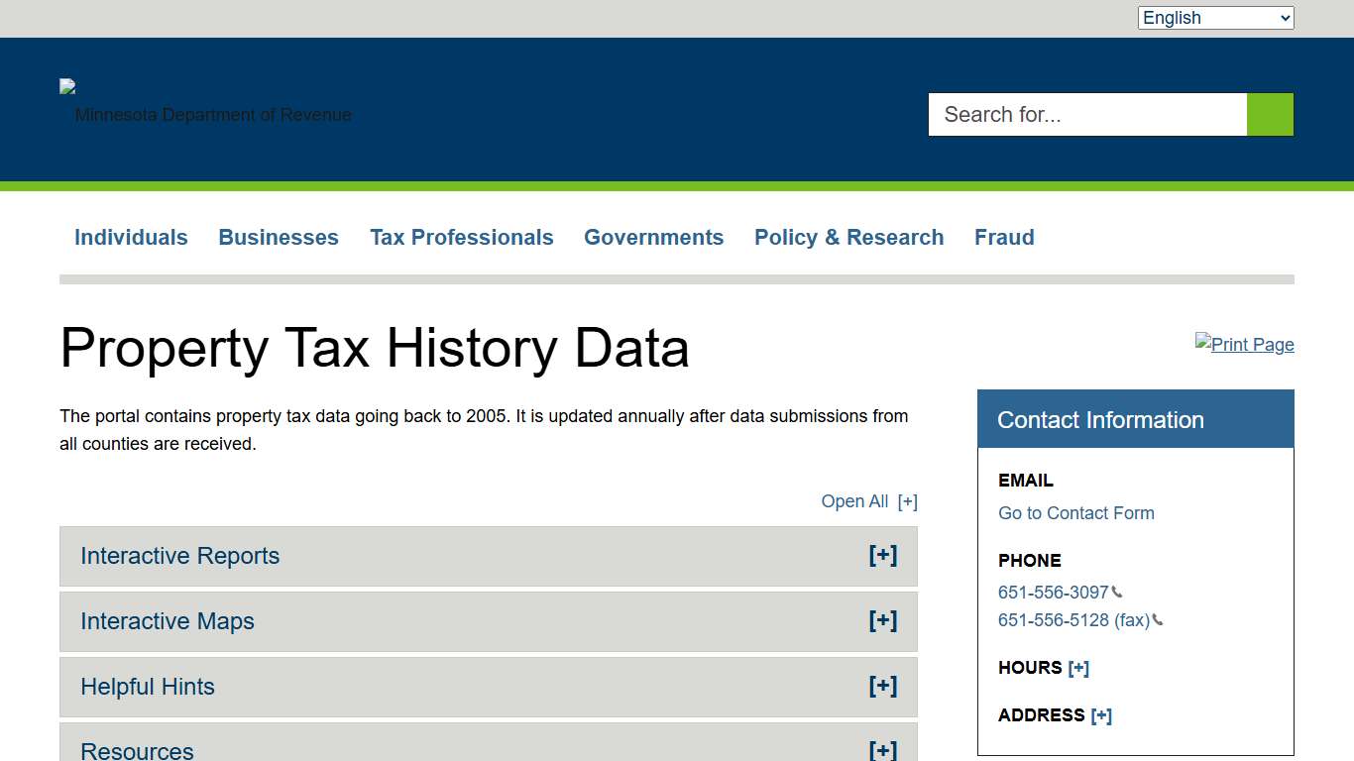
Task: Navigate to Policy & Research
Action: tap(848, 237)
